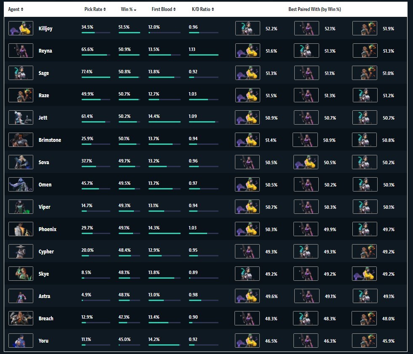Click Sage agent portrait in Agent column

(21, 73)
